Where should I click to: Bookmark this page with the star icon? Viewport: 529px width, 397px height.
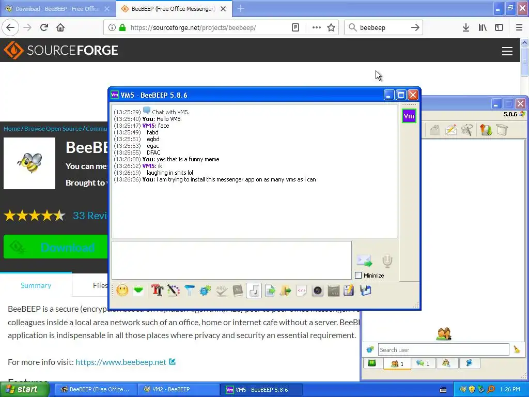pyautogui.click(x=331, y=27)
